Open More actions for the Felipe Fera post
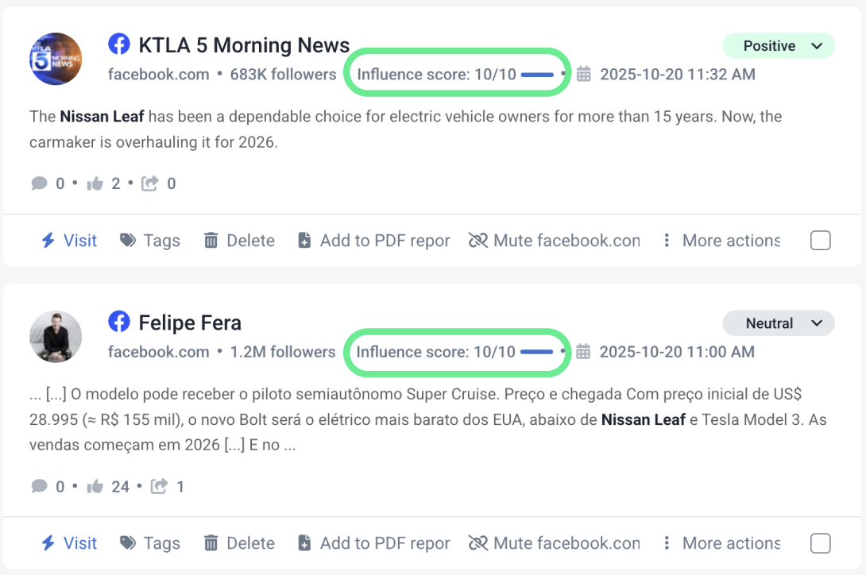This screenshot has height=575, width=866. [722, 543]
